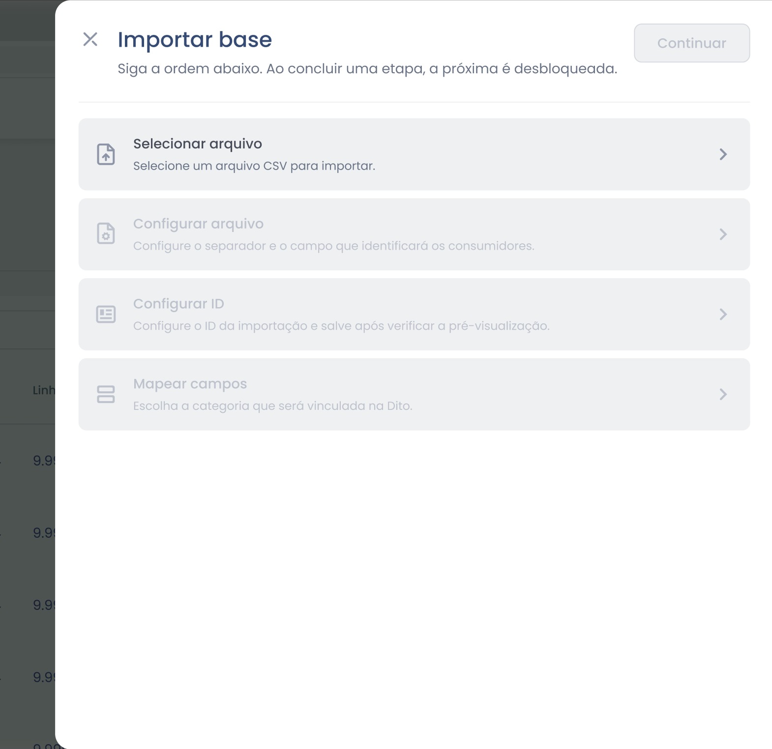Open Configurar ID via its right chevron

723,314
